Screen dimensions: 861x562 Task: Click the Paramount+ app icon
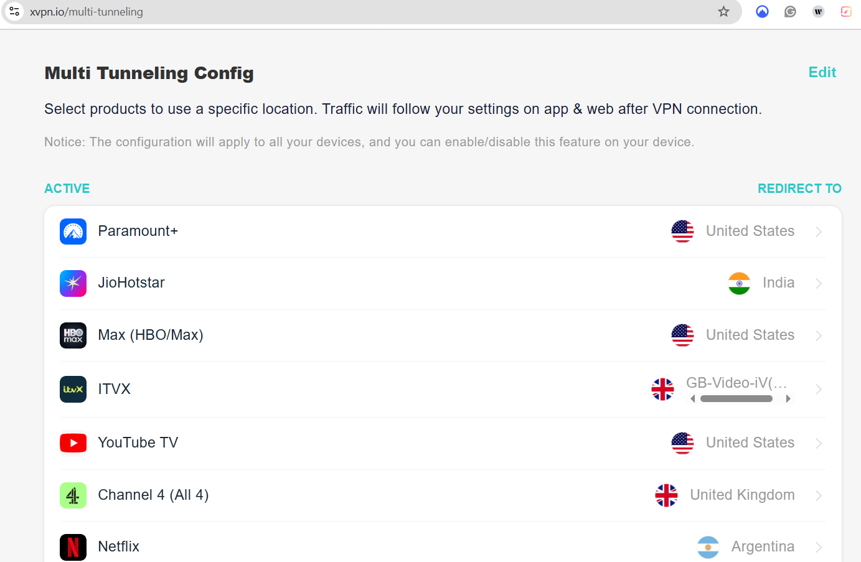[x=73, y=232]
